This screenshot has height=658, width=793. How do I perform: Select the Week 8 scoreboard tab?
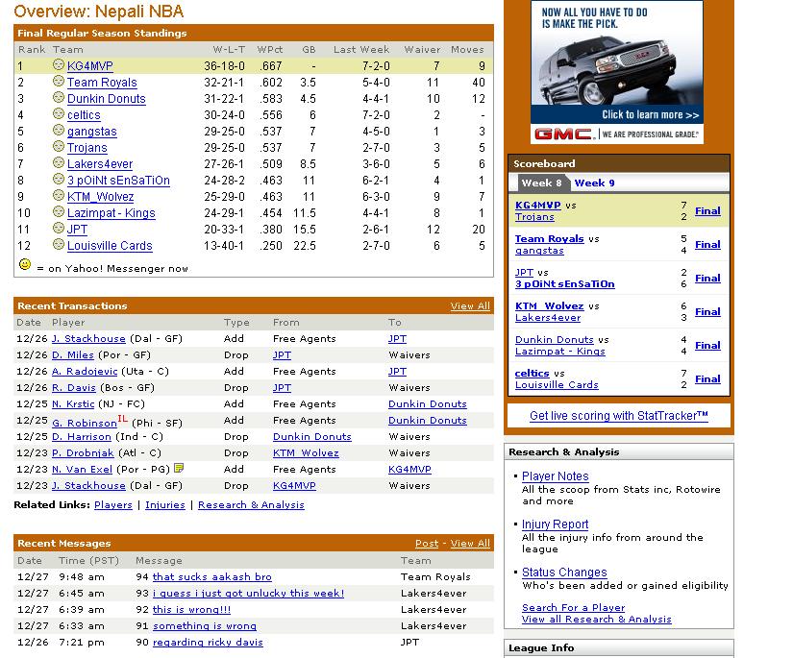[541, 183]
